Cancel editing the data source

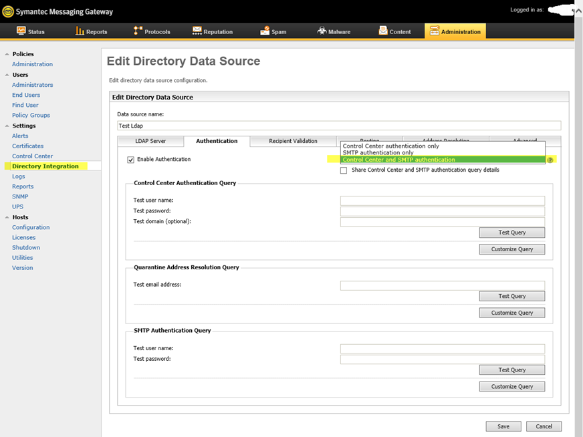(544, 426)
